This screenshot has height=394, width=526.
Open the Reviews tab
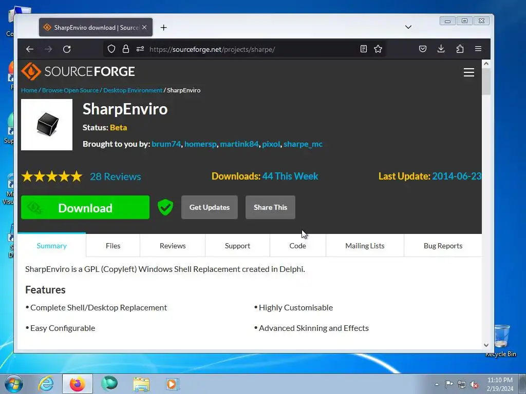tap(173, 246)
